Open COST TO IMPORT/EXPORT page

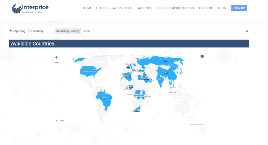(176, 8)
